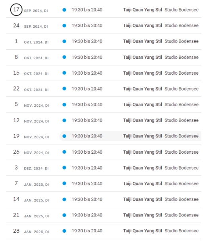This screenshot has height=245, width=214.
Task: Click the blue dot for 8 Okt. 2024
Action: click(64, 57)
